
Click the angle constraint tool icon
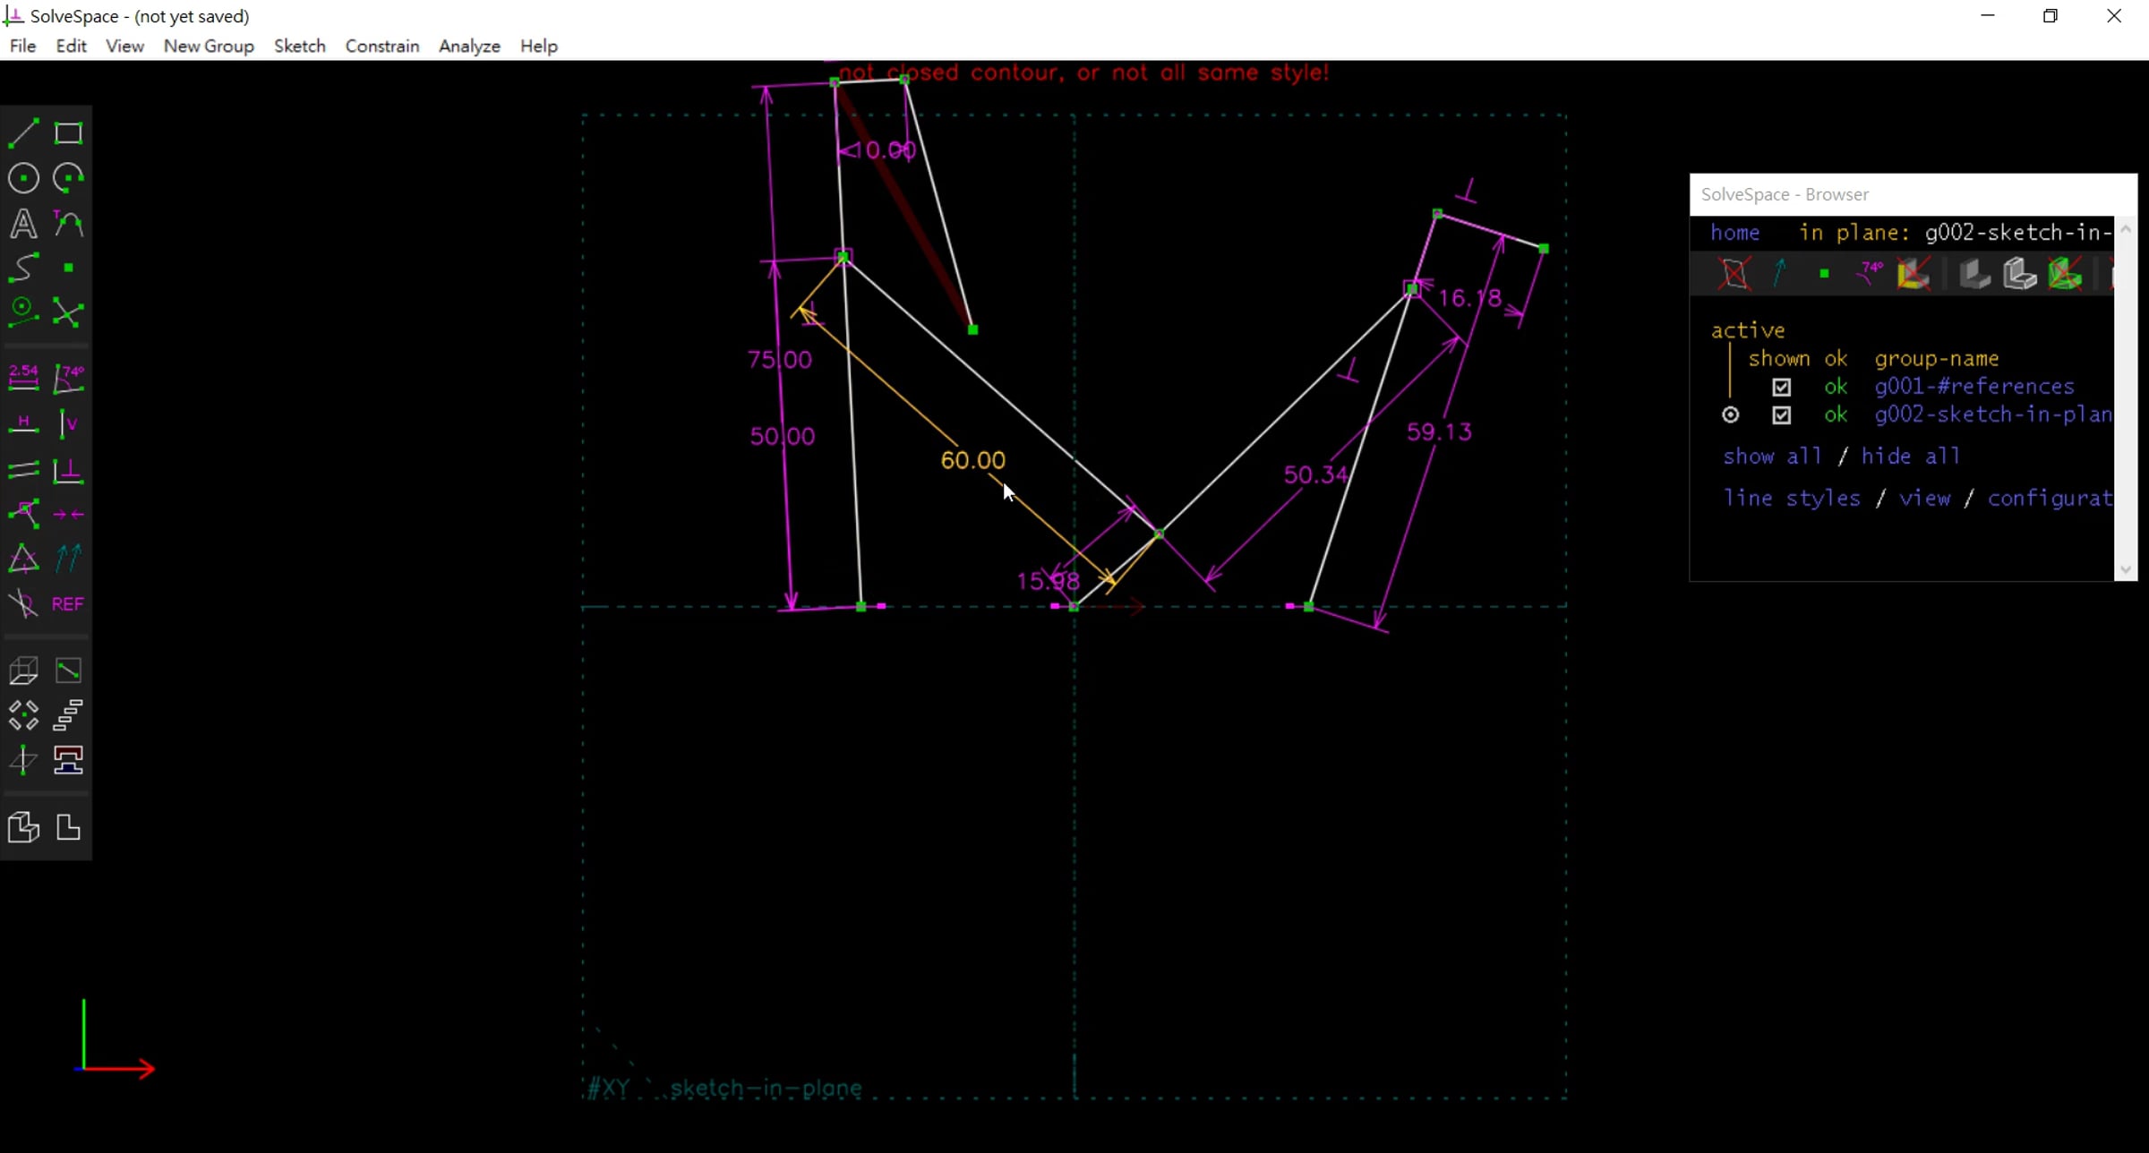(68, 379)
